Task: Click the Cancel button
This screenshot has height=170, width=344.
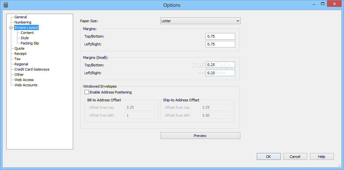Action: 295,157
